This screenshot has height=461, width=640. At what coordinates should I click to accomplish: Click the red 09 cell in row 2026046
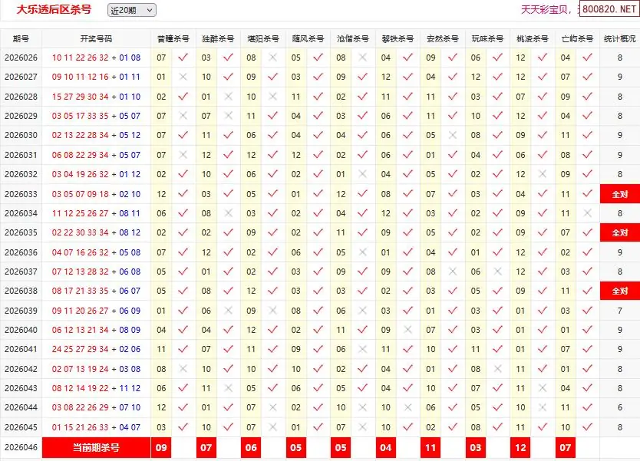(161, 447)
